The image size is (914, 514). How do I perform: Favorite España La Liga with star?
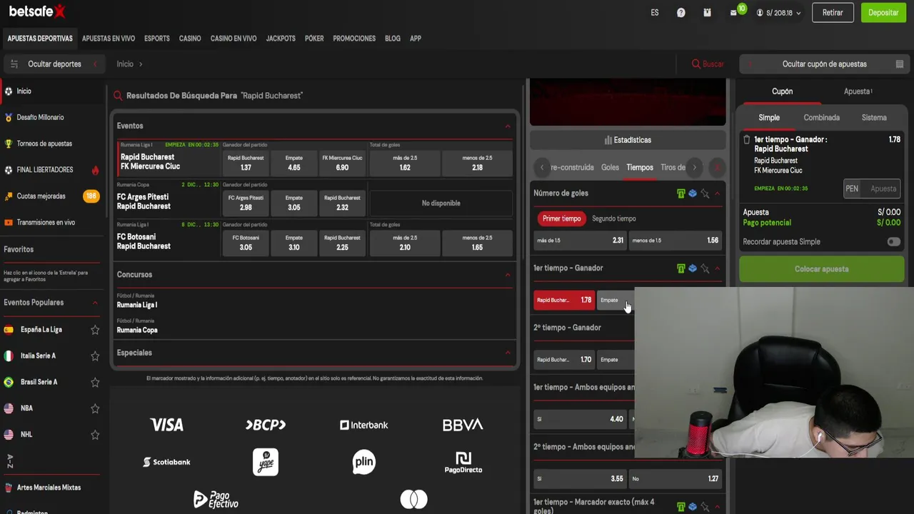[95, 330]
